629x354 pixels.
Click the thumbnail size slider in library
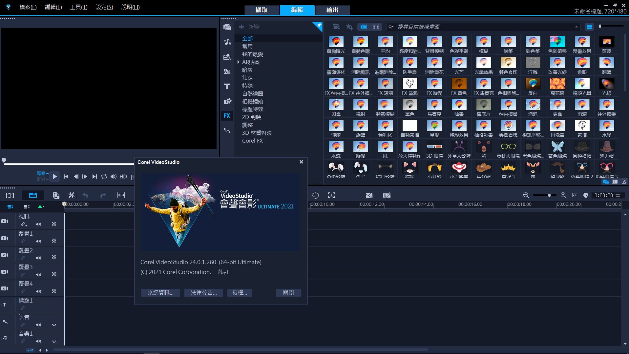tap(611, 26)
